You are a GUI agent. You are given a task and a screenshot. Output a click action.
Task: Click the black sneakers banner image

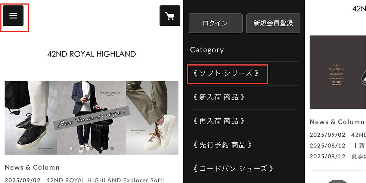click(x=31, y=118)
